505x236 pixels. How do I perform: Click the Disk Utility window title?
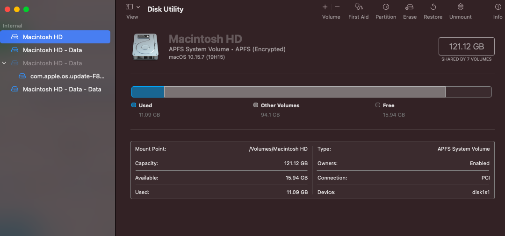(165, 9)
